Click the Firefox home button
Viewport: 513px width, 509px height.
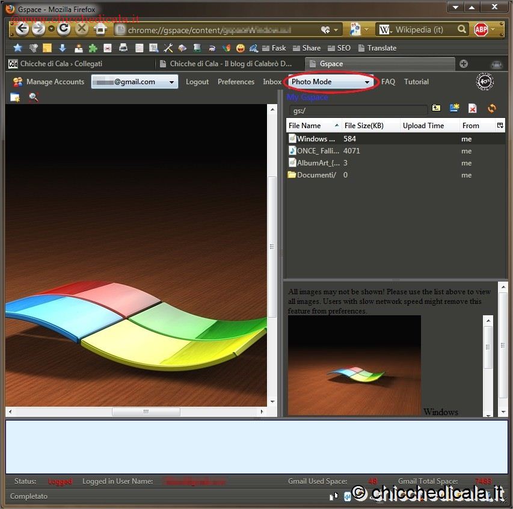100,29
